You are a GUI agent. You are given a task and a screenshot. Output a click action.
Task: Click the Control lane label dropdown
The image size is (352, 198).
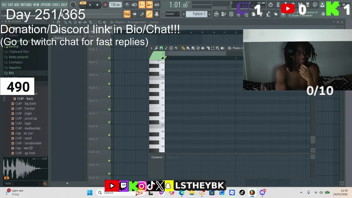pos(158,157)
